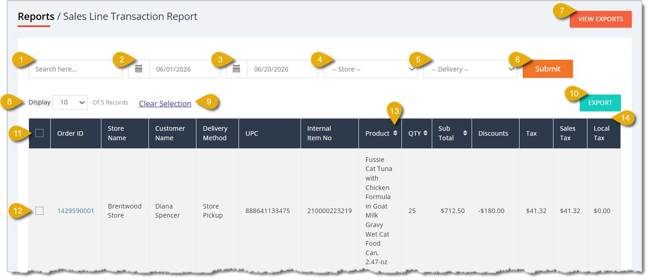Click the end date field 06/20/2026

pos(282,69)
